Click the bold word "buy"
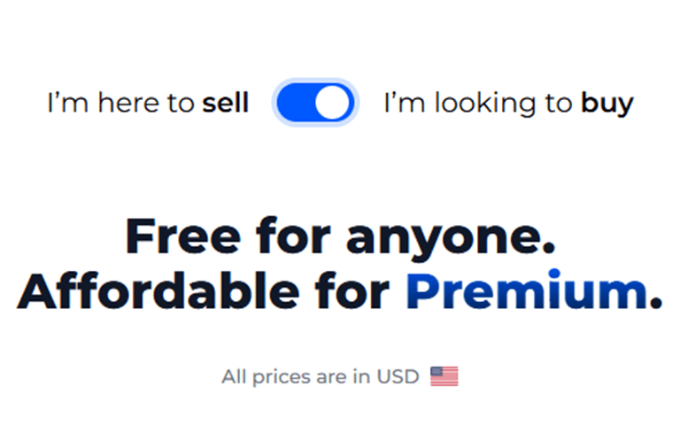The width and height of the screenshot is (688, 433). [607, 104]
